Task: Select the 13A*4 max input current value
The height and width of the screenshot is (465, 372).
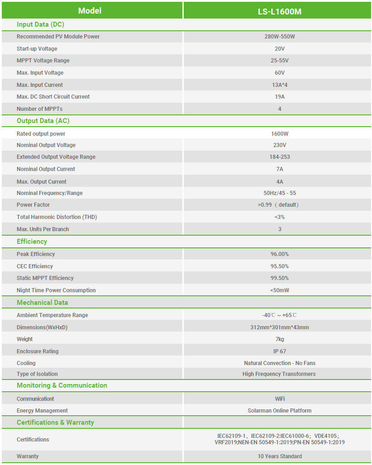Action: tap(280, 85)
